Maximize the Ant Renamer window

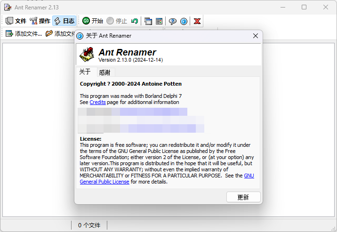304,8
